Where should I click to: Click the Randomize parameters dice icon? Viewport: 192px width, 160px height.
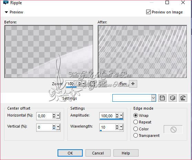click(173, 98)
